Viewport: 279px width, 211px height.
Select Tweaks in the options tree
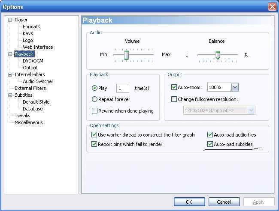coord(22,116)
